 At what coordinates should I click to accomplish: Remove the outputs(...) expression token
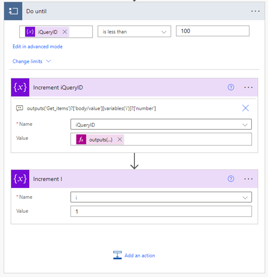tap(120, 140)
